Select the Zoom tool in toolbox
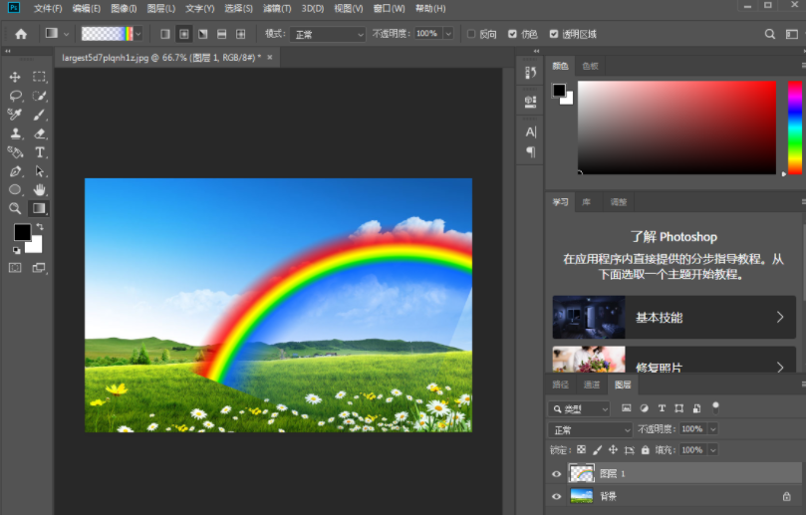This screenshot has height=515, width=806. [x=15, y=208]
